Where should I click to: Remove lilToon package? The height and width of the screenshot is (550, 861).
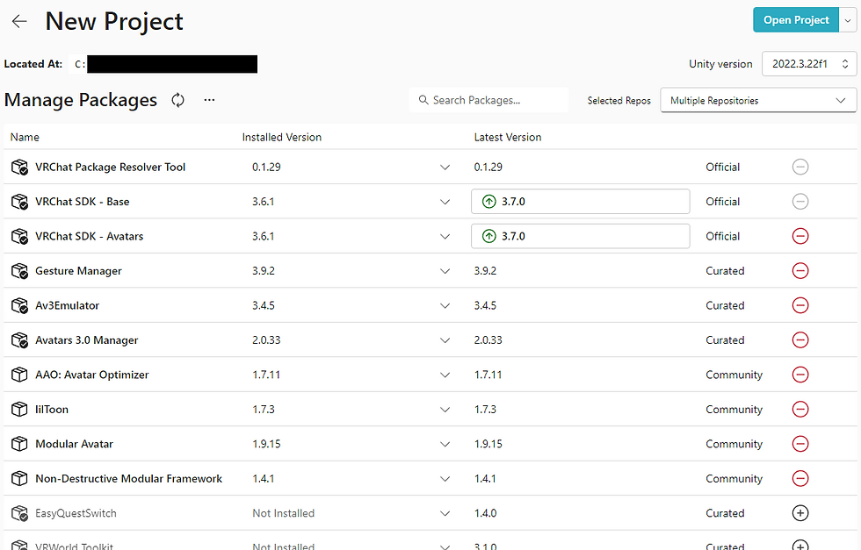(800, 409)
